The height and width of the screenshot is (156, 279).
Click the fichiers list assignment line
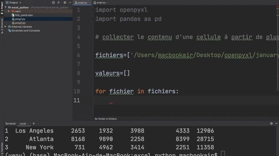coord(187,55)
